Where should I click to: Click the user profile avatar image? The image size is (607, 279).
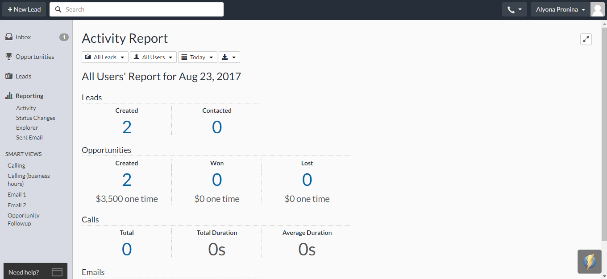click(x=597, y=9)
